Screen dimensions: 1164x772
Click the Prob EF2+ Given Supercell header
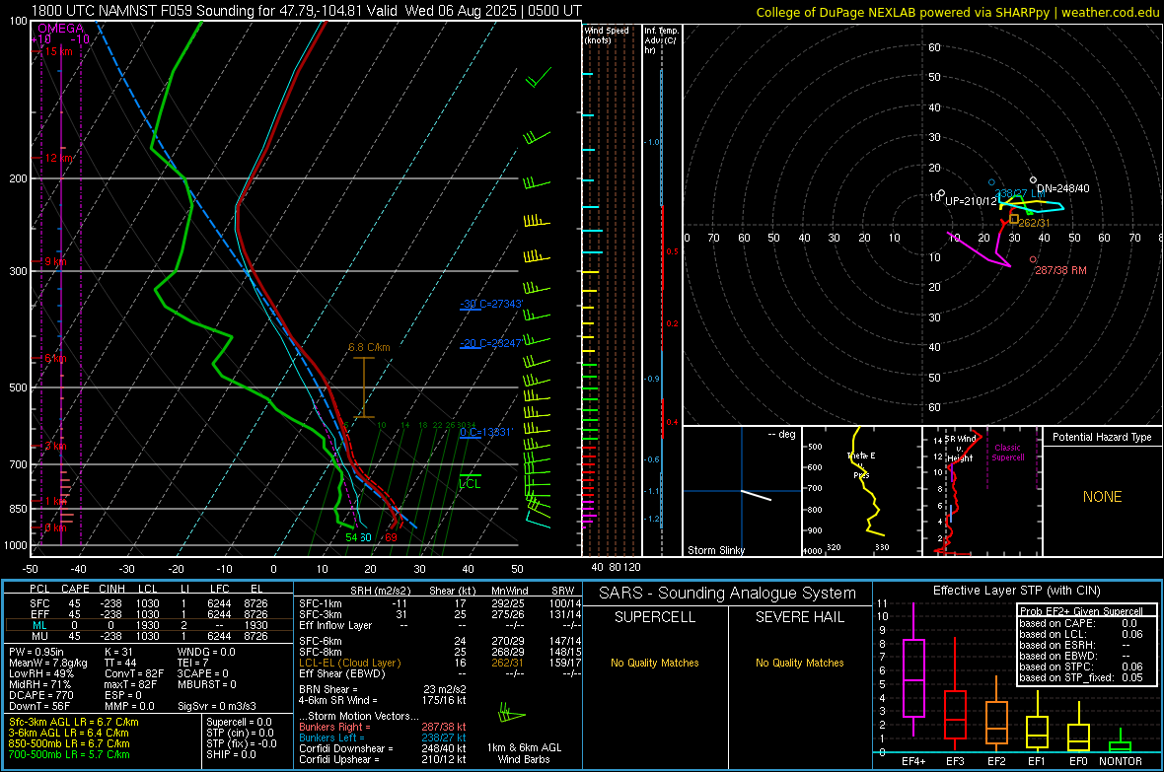tap(1081, 611)
